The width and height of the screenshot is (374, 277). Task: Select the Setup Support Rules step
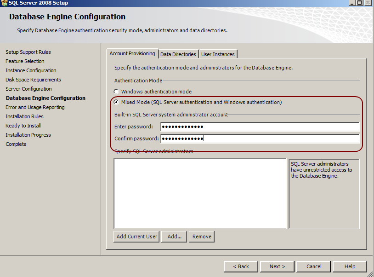pyautogui.click(x=28, y=52)
